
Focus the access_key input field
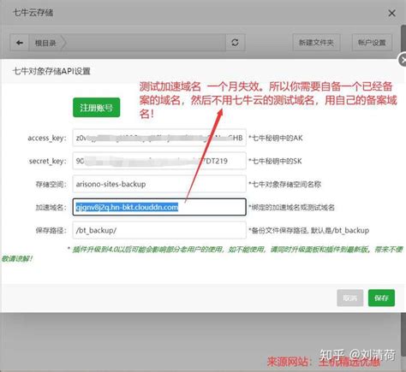[159, 138]
